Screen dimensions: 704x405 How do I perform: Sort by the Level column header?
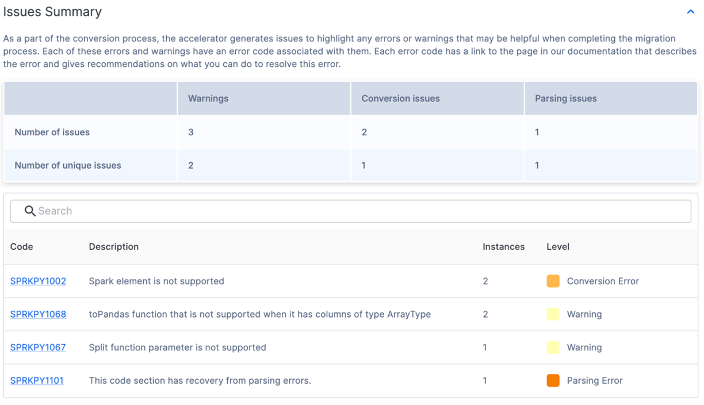pyautogui.click(x=557, y=247)
